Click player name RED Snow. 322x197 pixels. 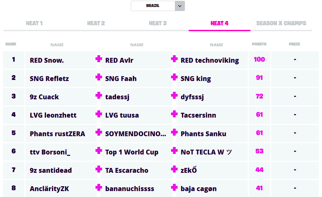click(x=47, y=60)
